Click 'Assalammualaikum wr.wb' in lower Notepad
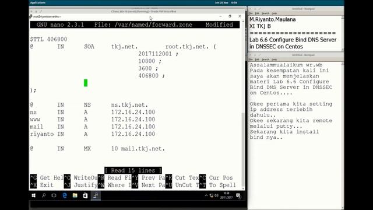Screen dimensions: 373x210 click(x=286, y=65)
